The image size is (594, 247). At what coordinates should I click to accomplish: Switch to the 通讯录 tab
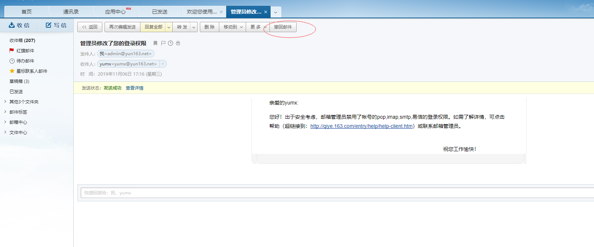(x=71, y=12)
